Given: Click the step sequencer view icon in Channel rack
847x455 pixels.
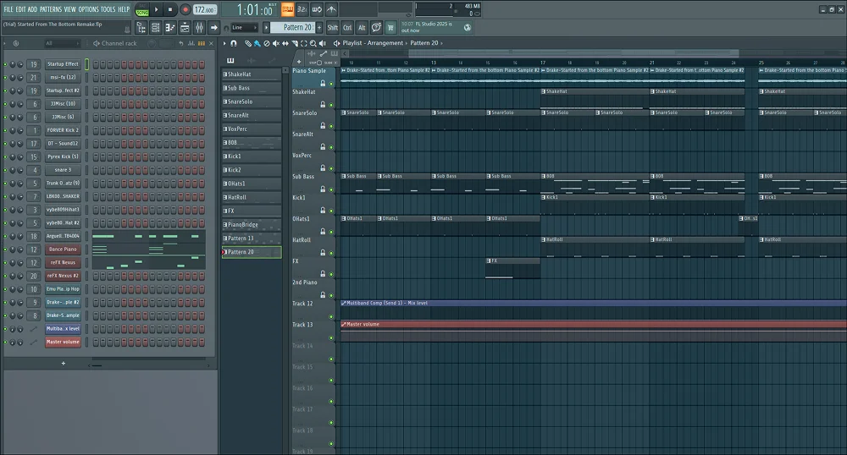Looking at the screenshot, I should (x=201, y=43).
